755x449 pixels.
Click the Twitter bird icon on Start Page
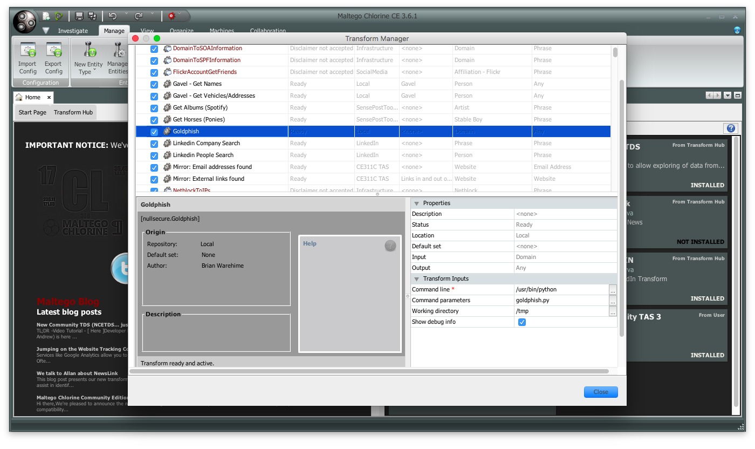[x=120, y=269]
